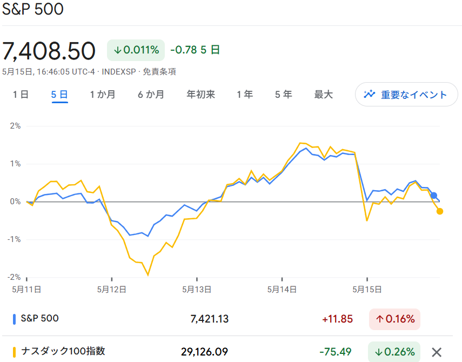The height and width of the screenshot is (362, 462).
Task: Click the 5月15日 16:46:05 UTC-4 timestamp text
Action: click(x=49, y=71)
